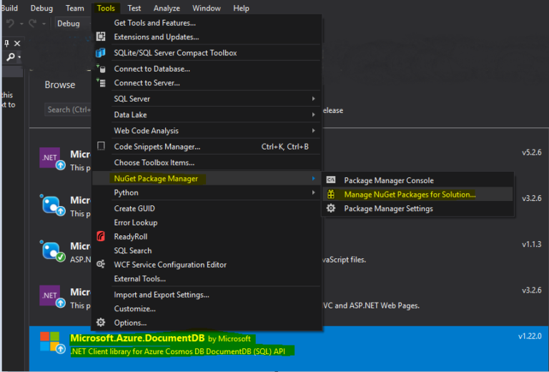Screen dimensions: 549x372
Task: Click the ReadyRoll red icon
Action: (101, 237)
